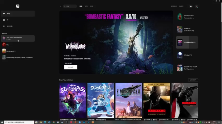Click the Wonderlands featured banner image
Screen dimensions: 222x124
click(116, 42)
